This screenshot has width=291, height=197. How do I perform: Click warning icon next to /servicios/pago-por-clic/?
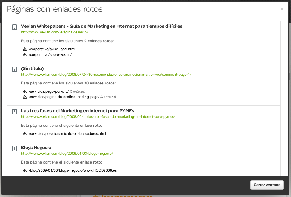point(25,91)
